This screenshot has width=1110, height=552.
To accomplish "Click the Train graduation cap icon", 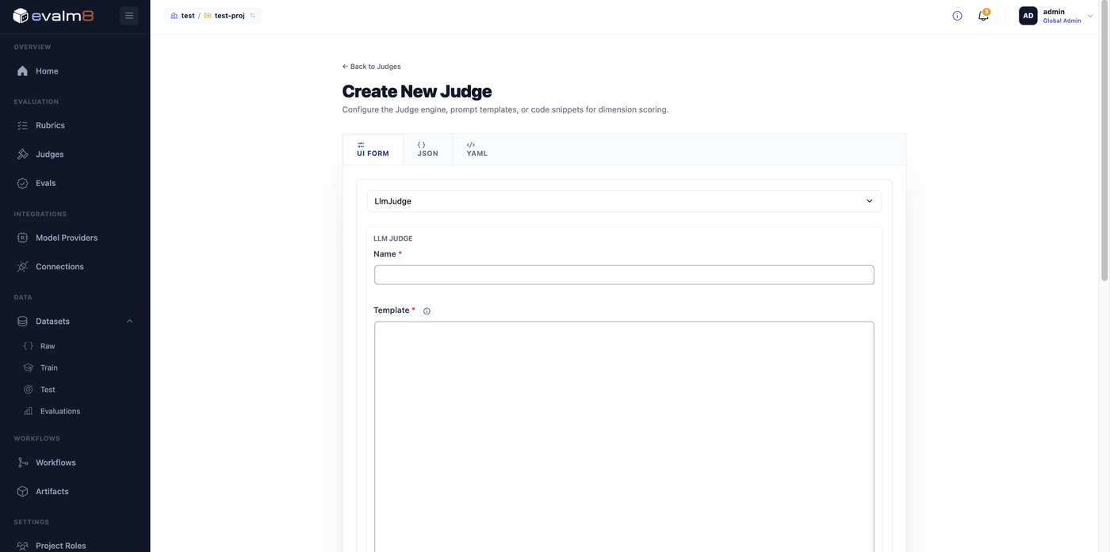I will (x=29, y=367).
